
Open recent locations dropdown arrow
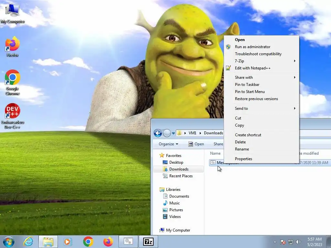point(173,133)
